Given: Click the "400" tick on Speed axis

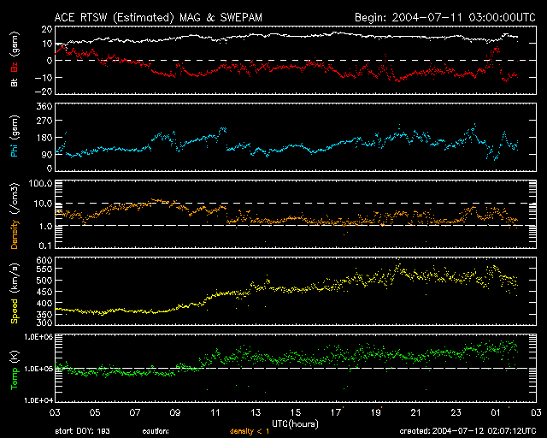Looking at the screenshot, I should click(x=44, y=303).
